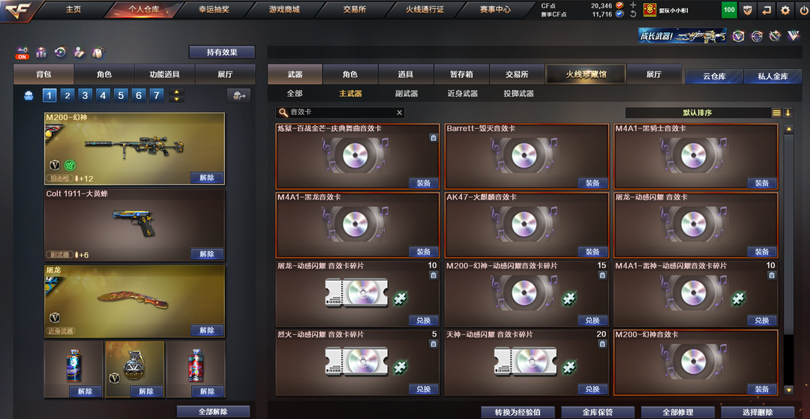Click the backpack page stepper arrows
This screenshot has height=419, width=810.
point(177,95)
